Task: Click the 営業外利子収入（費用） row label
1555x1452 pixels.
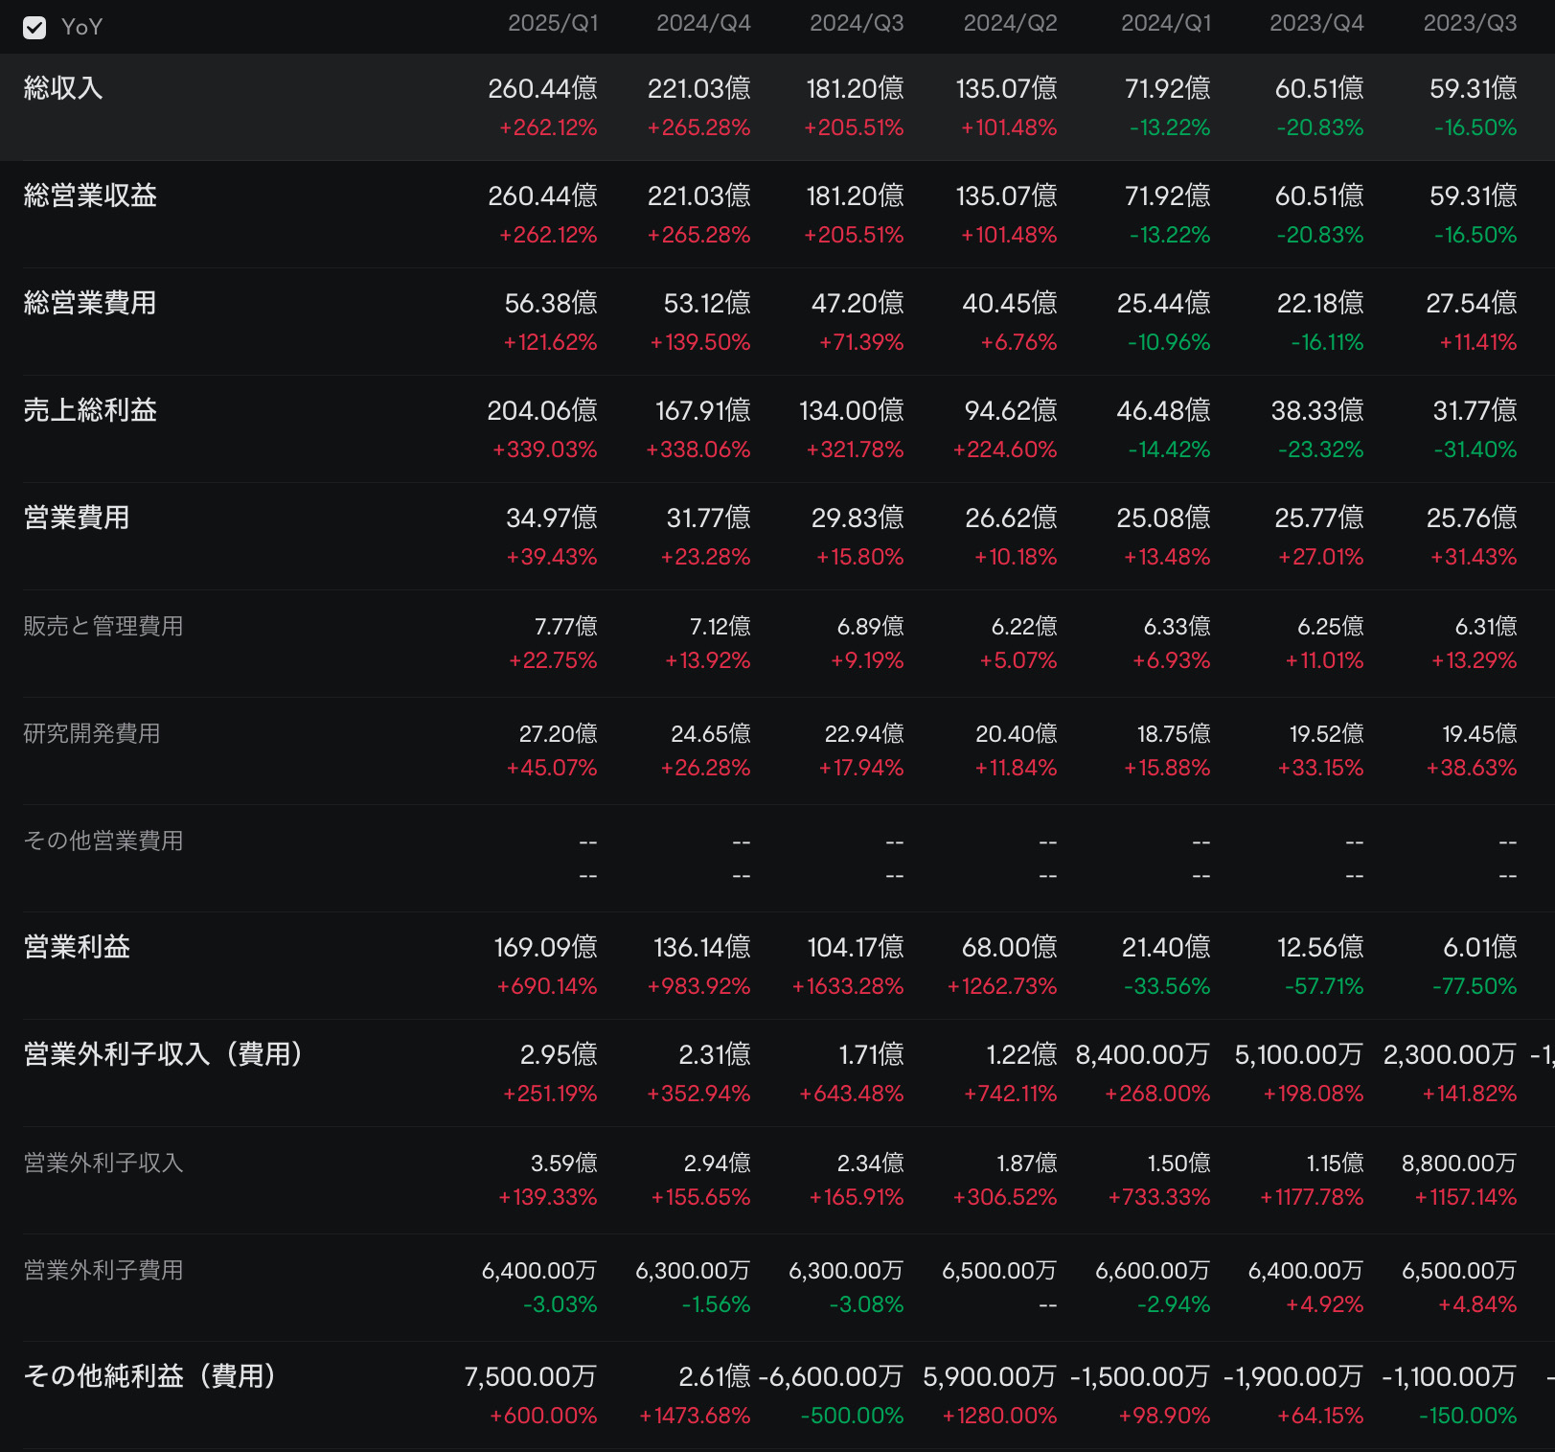Action: tap(163, 1054)
